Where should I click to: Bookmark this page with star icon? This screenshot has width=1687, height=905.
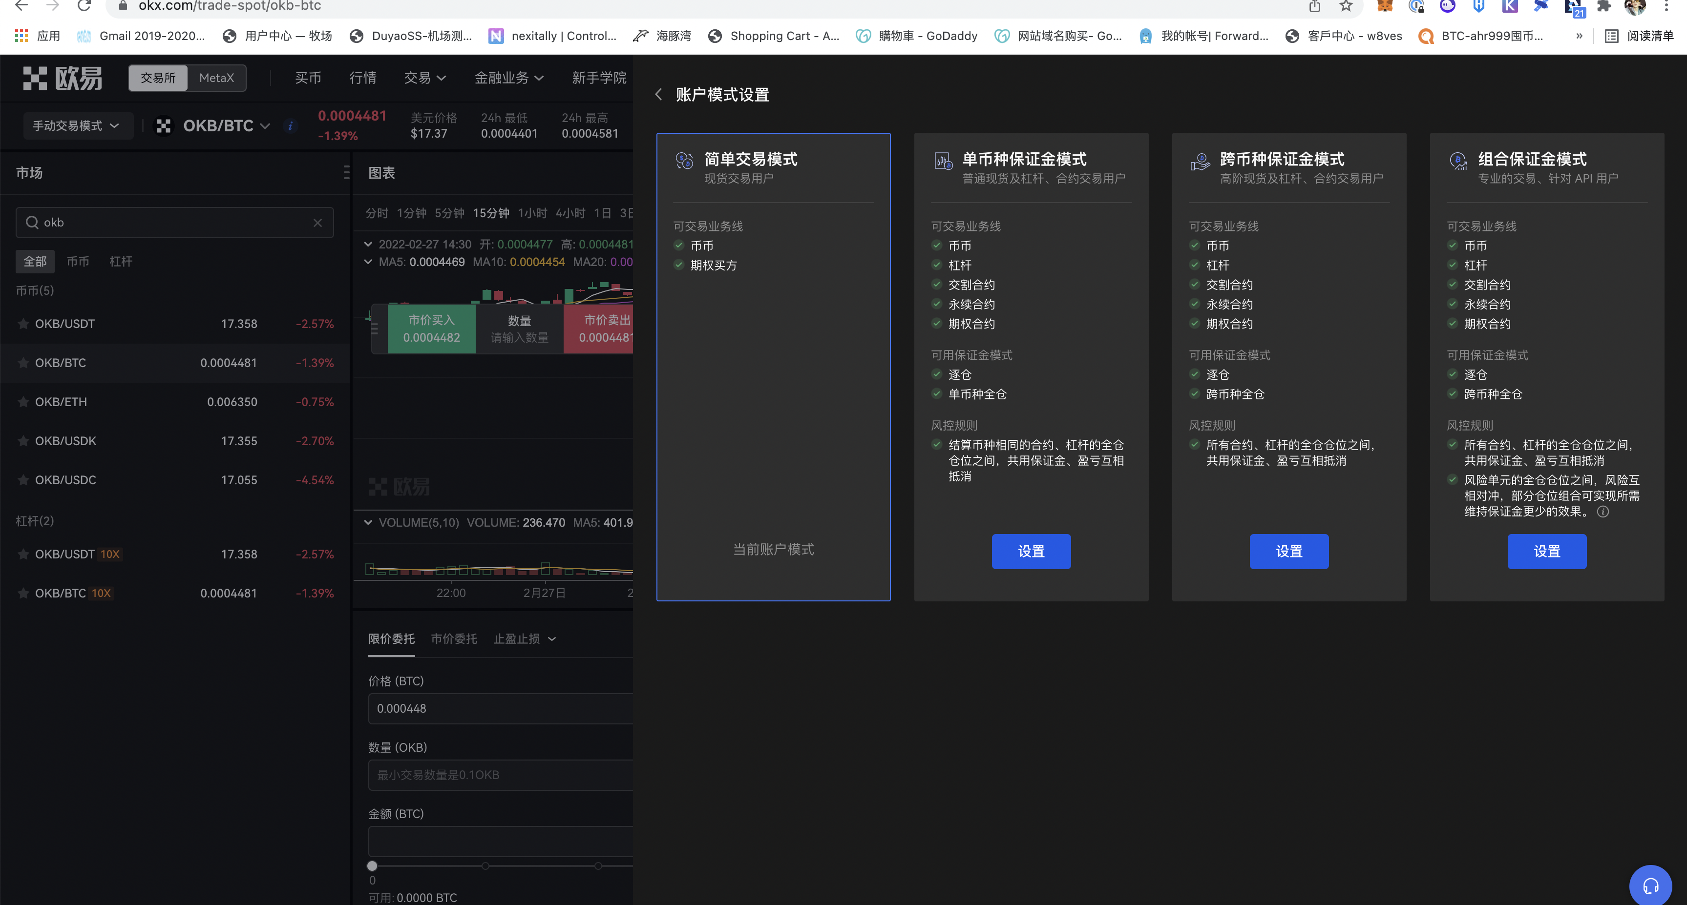click(1346, 6)
